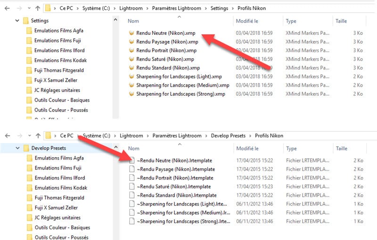Sort by Nom column in top window
The width and height of the screenshot is (377, 240).
click(x=133, y=21)
